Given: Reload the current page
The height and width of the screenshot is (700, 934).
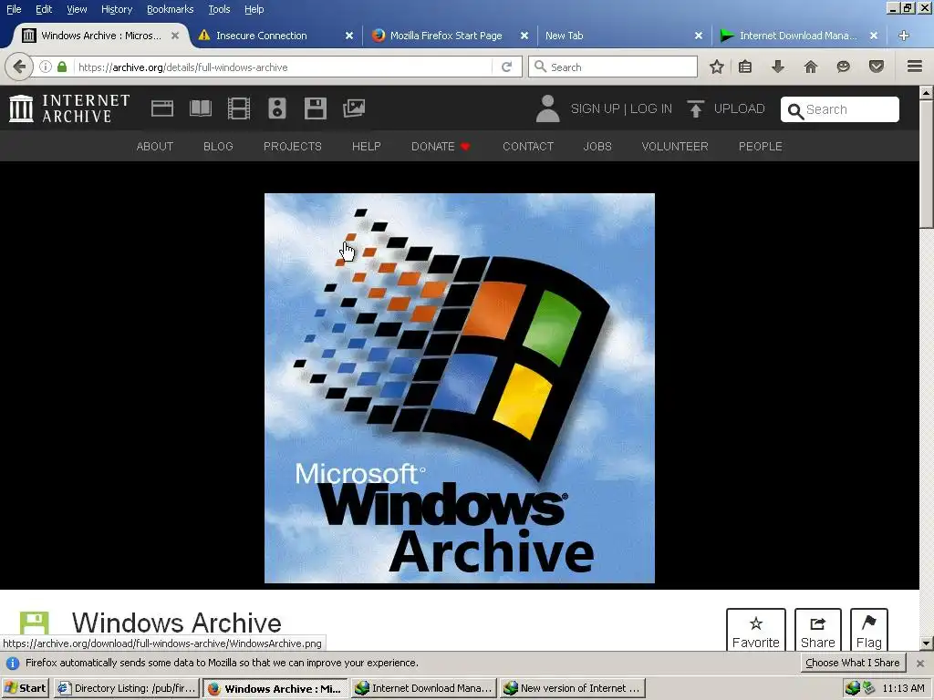Looking at the screenshot, I should (507, 67).
